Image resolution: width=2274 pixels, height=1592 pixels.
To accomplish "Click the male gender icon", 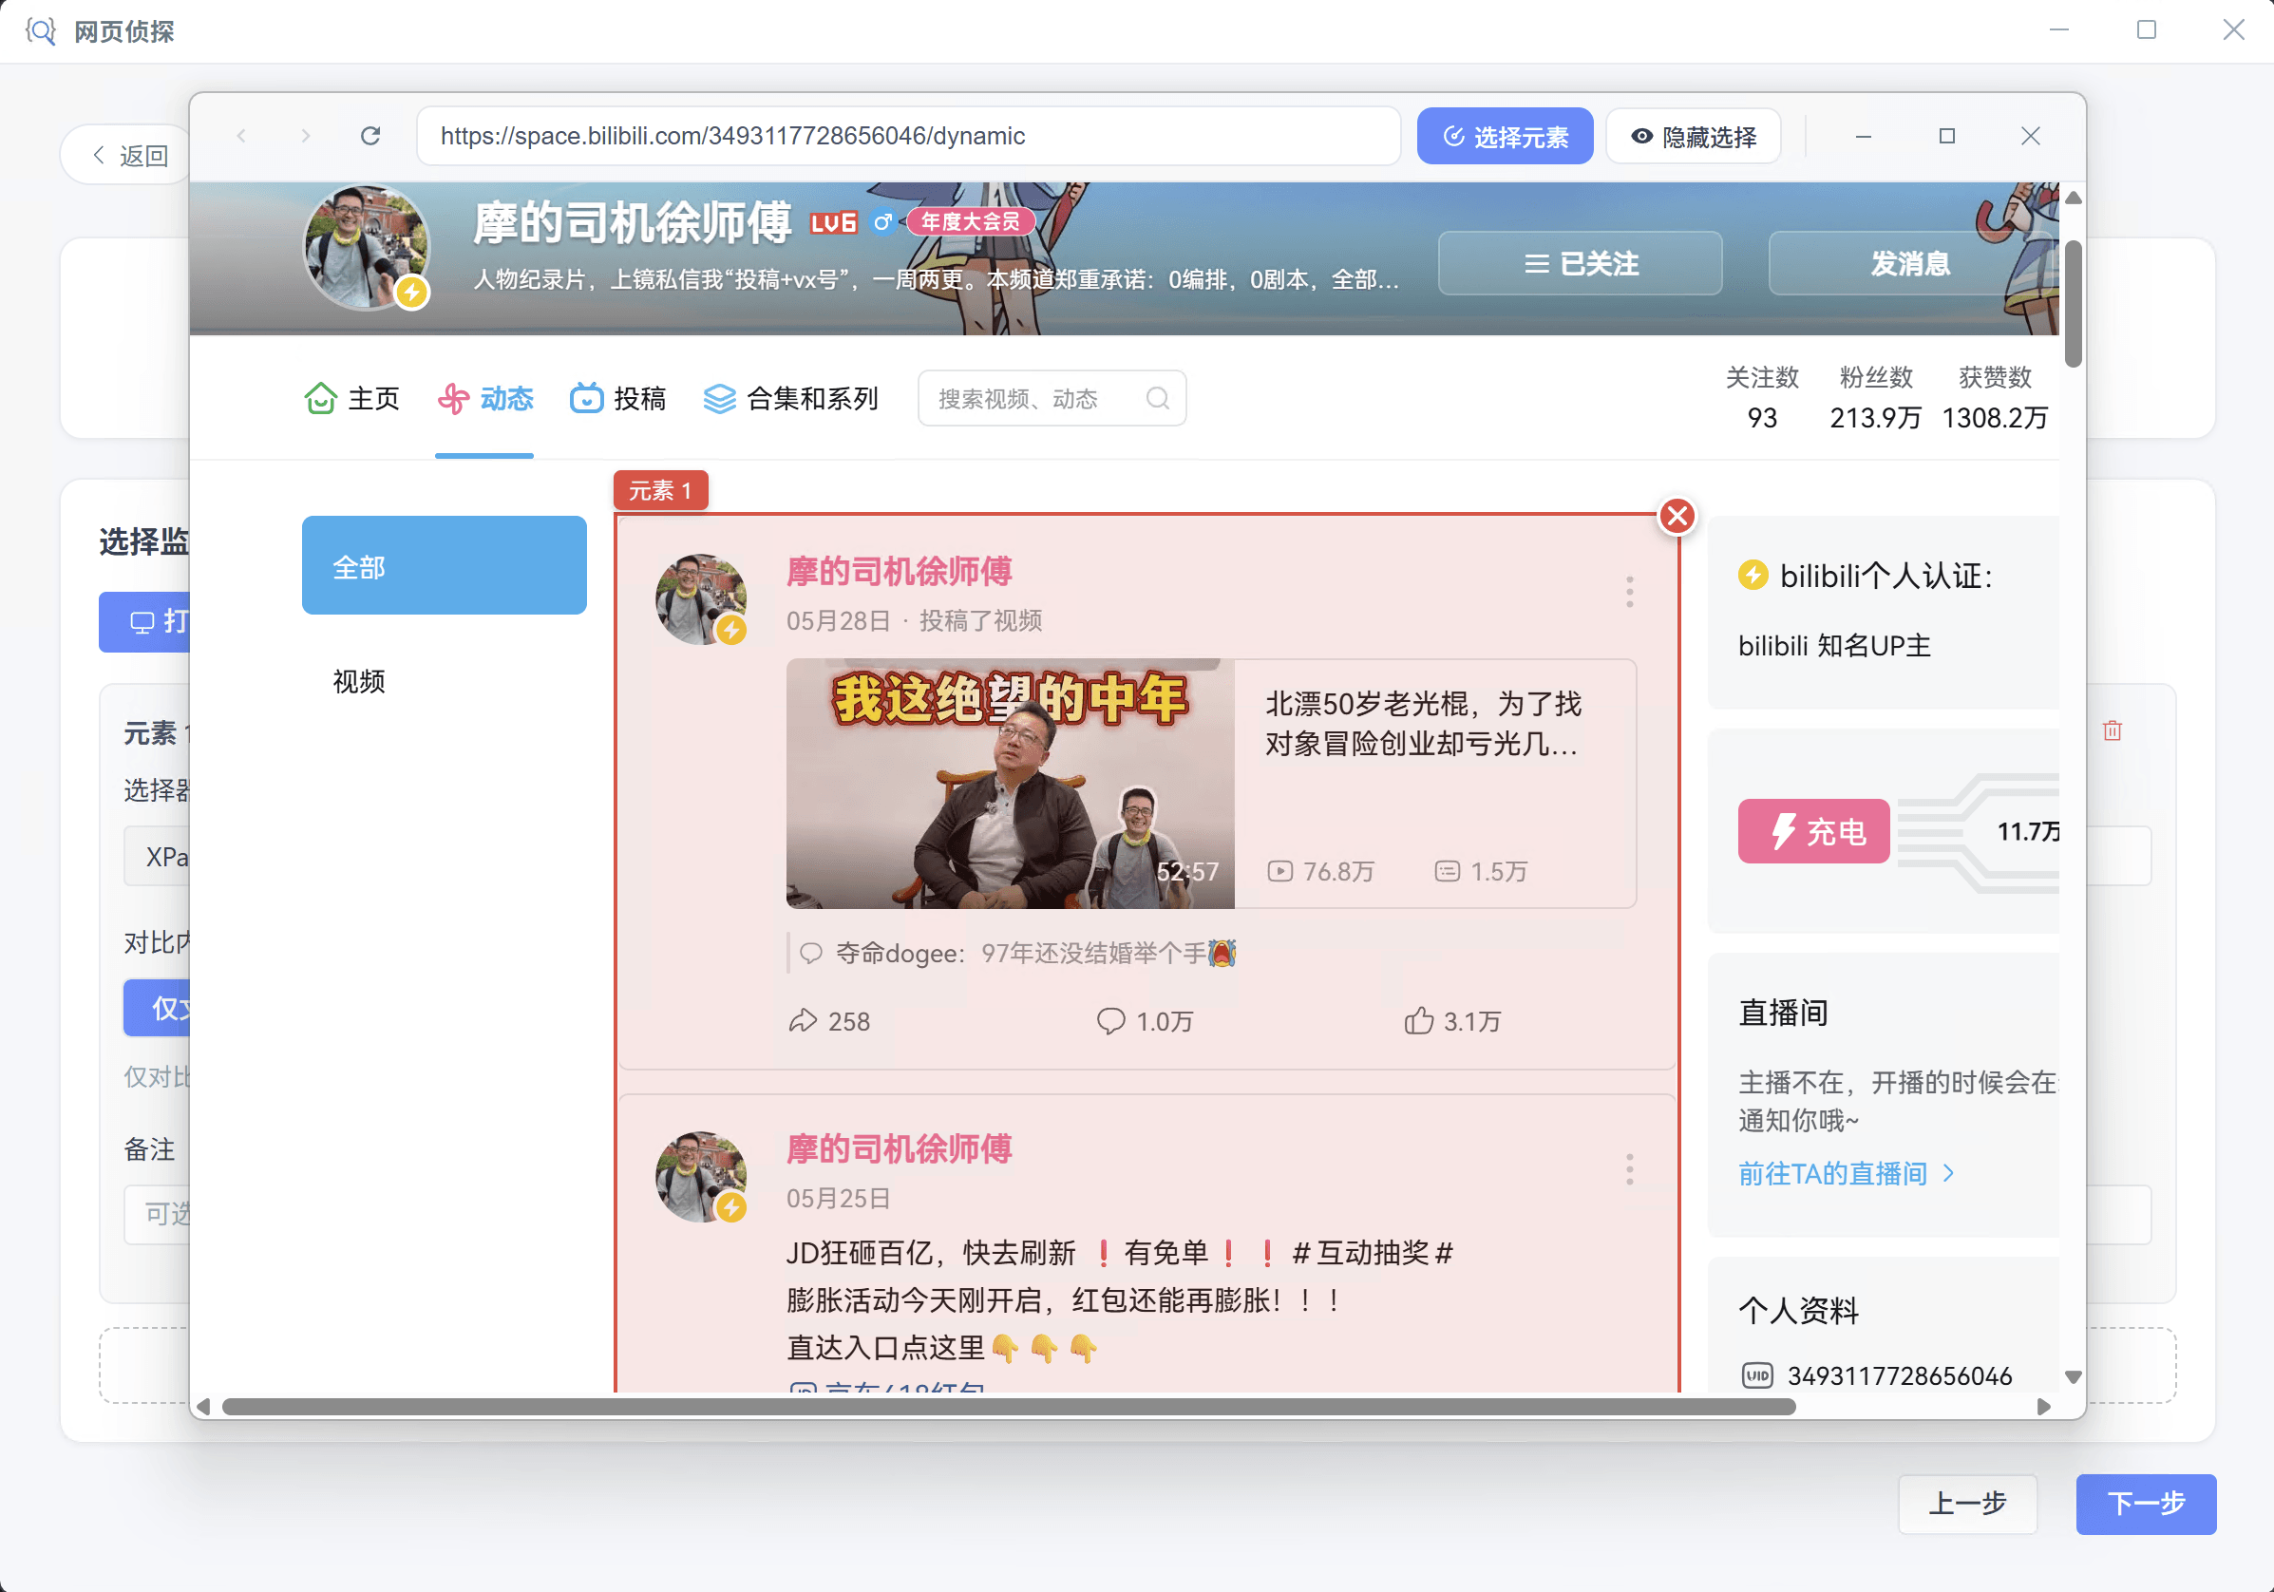I will (881, 222).
